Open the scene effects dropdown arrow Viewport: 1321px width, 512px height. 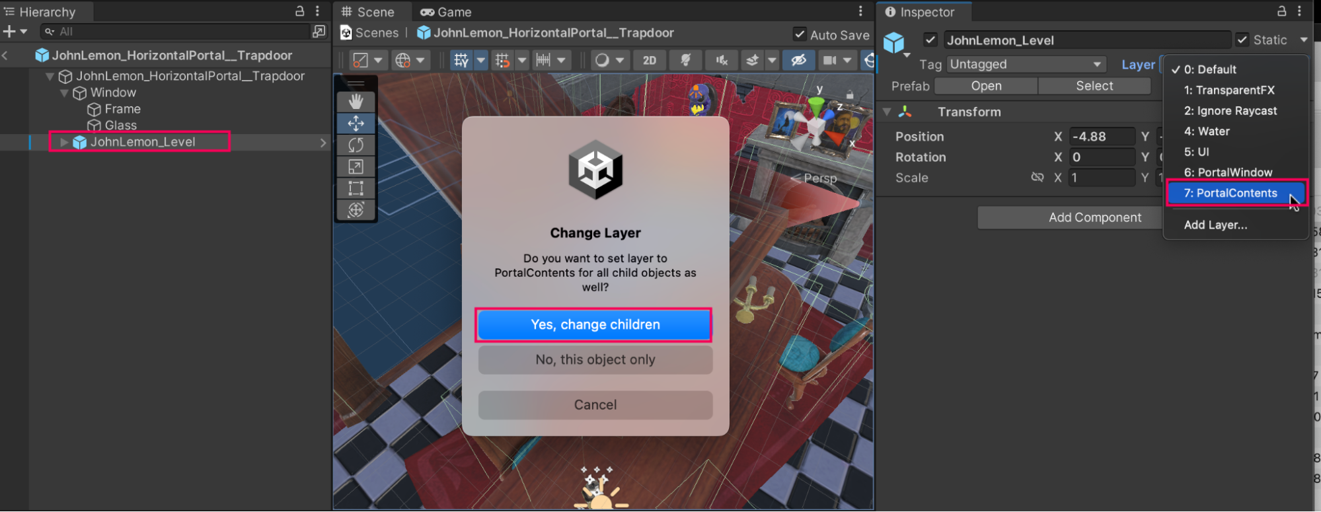(772, 60)
